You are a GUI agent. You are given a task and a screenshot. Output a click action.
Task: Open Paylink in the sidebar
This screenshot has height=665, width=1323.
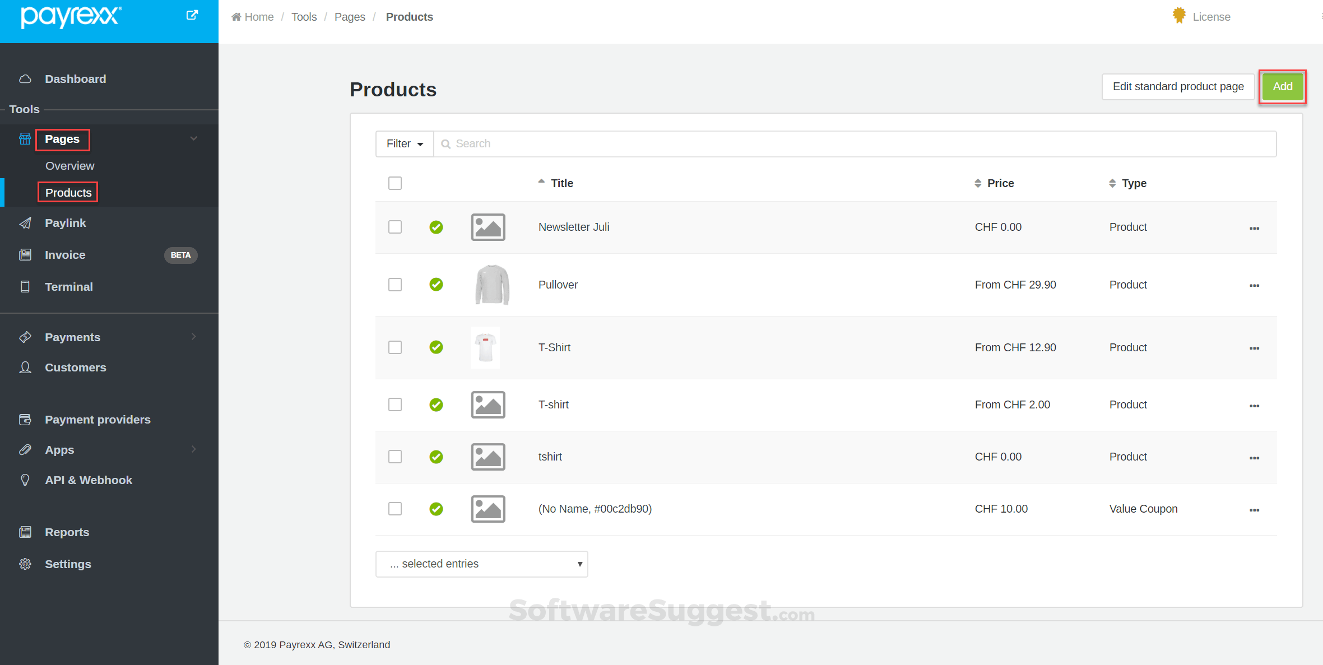pos(66,223)
